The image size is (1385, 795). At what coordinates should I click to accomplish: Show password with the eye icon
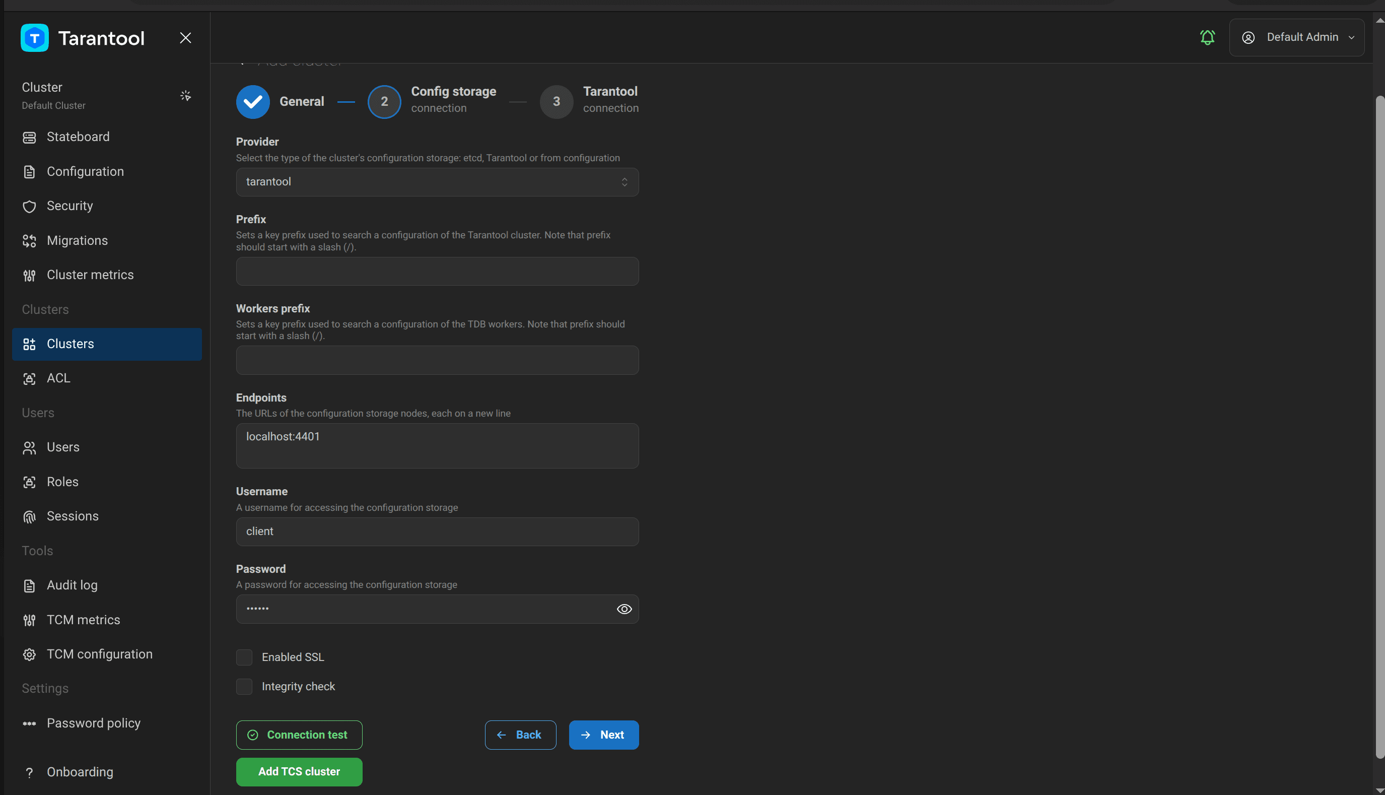click(x=624, y=609)
